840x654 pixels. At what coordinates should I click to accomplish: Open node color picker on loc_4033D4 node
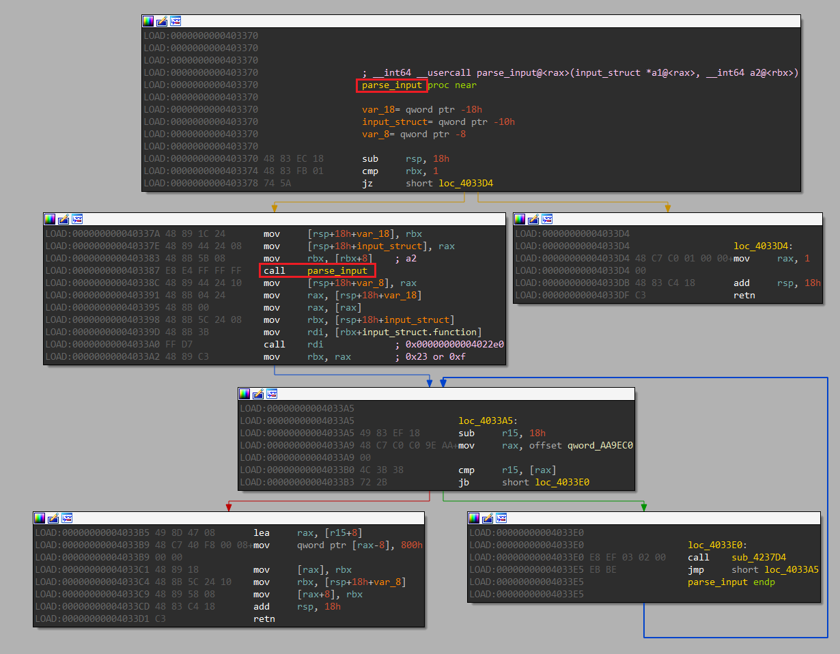coord(520,219)
